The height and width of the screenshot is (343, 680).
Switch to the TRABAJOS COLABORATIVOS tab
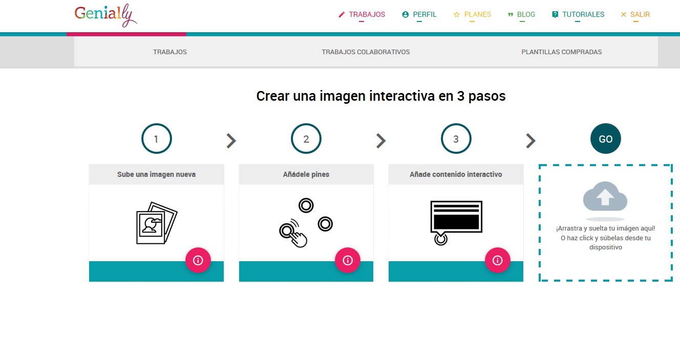[365, 52]
